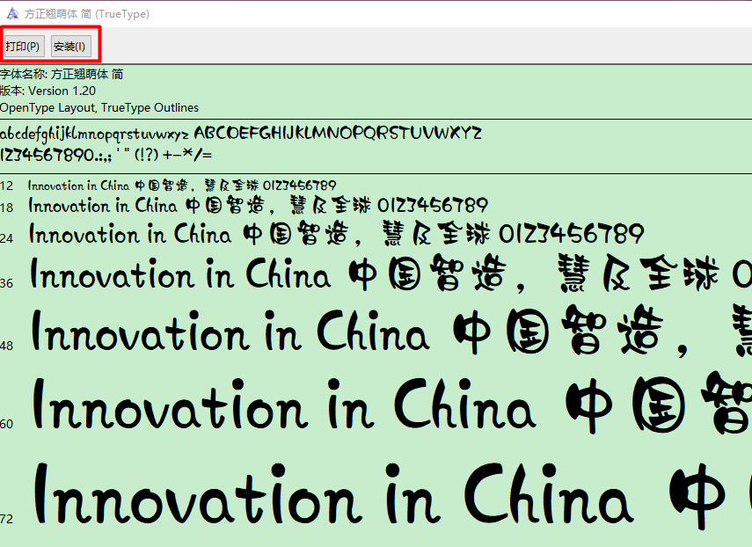This screenshot has width=752, height=547.
Task: Select the 字体名称: 方正翘萌体 简 text line
Action: [62, 74]
